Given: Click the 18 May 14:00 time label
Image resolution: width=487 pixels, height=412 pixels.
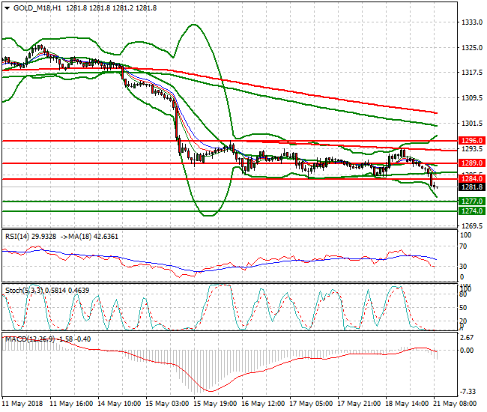Looking at the screenshot, I should pos(407,404).
